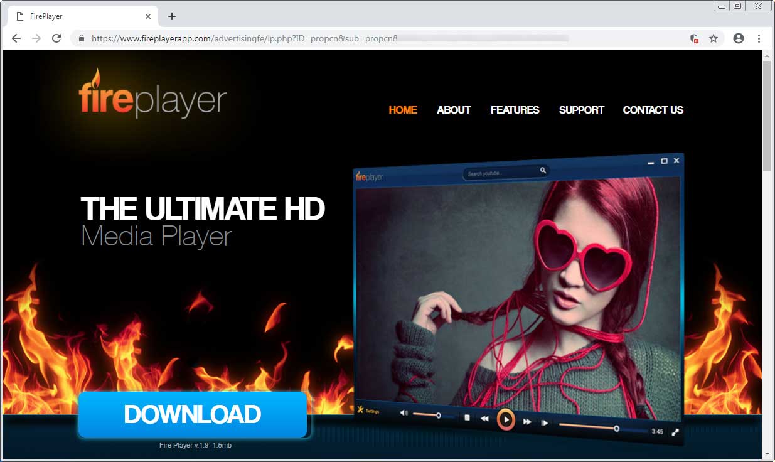The image size is (775, 462).
Task: Open the blocked content shield icon
Action: pos(694,38)
